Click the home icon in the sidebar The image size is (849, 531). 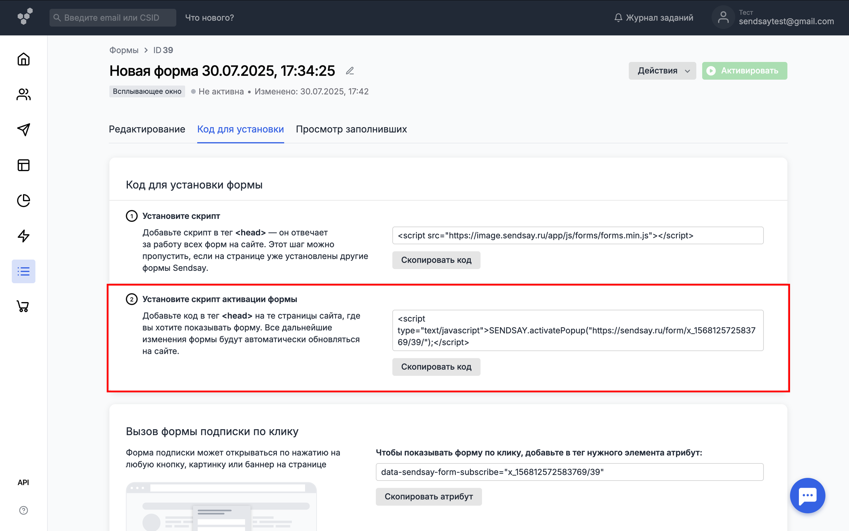tap(24, 59)
